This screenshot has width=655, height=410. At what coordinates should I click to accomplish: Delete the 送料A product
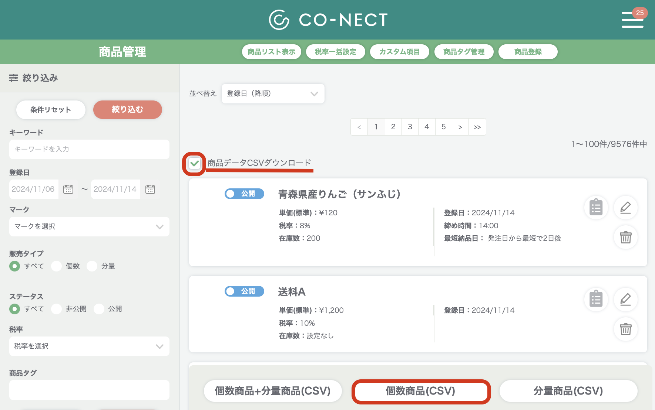tap(625, 329)
